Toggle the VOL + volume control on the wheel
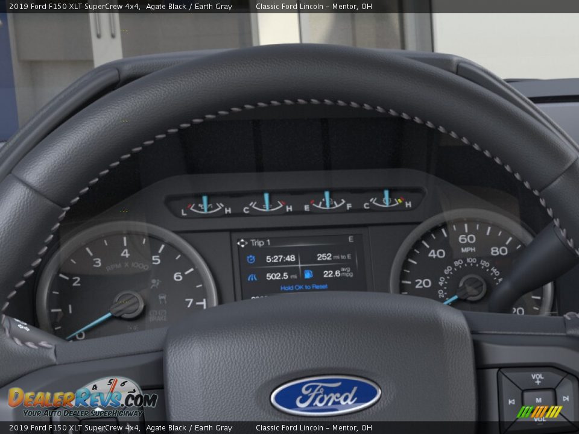This screenshot has width=579, height=434. coord(537,379)
